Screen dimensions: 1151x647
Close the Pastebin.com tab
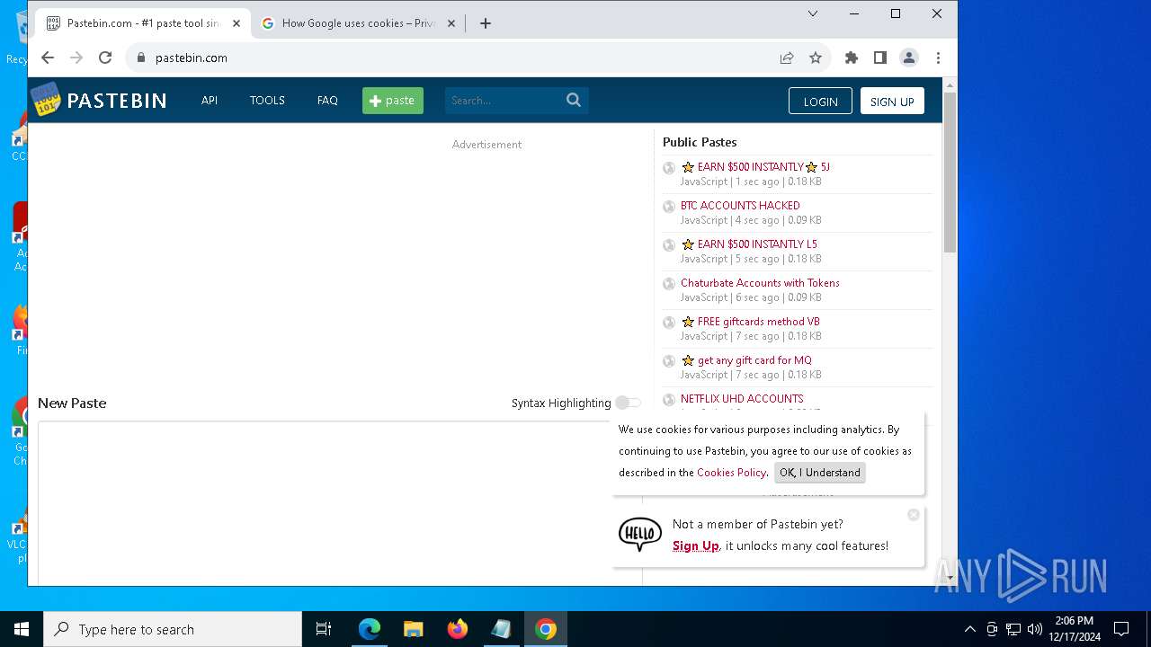(236, 23)
